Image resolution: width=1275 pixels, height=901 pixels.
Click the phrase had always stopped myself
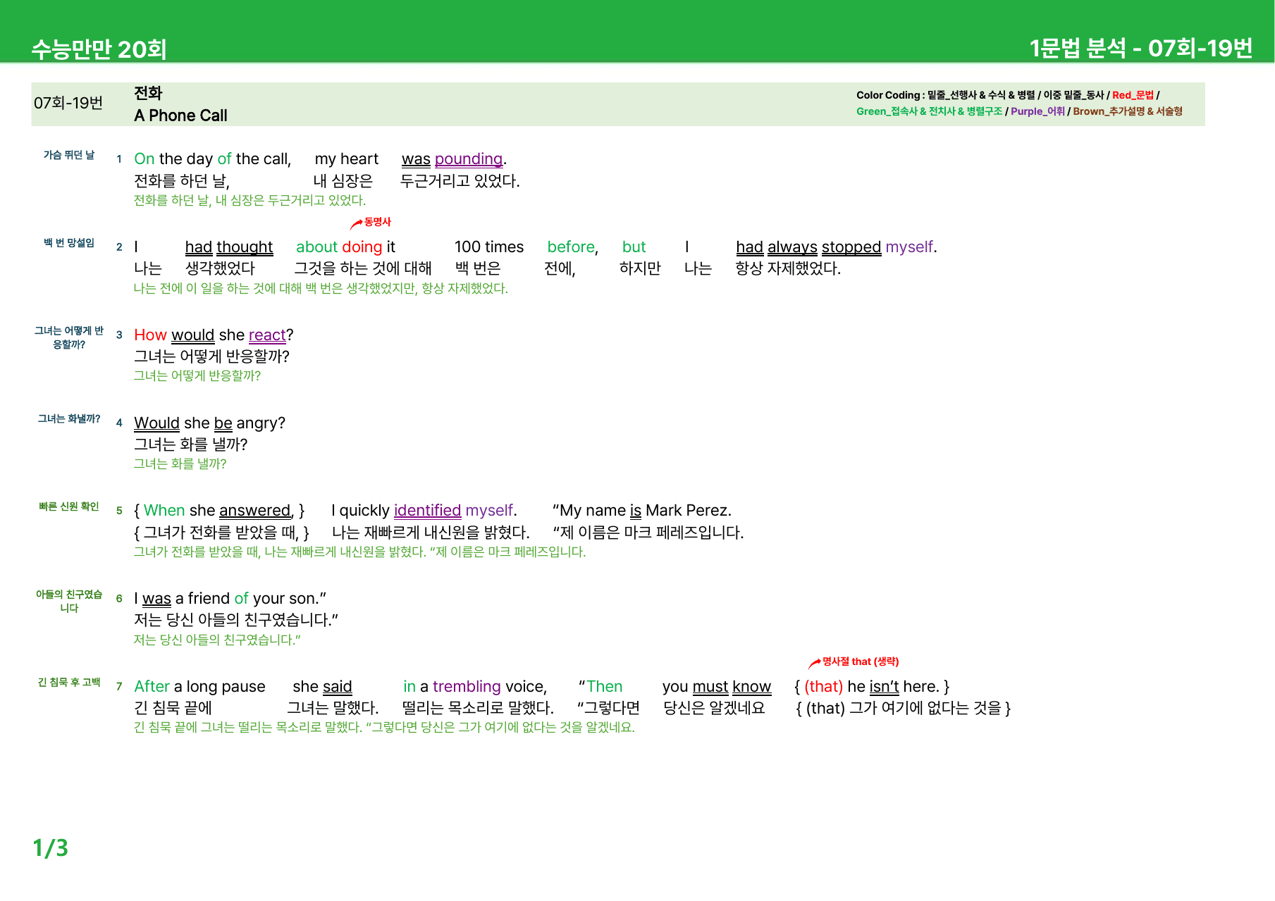point(836,247)
